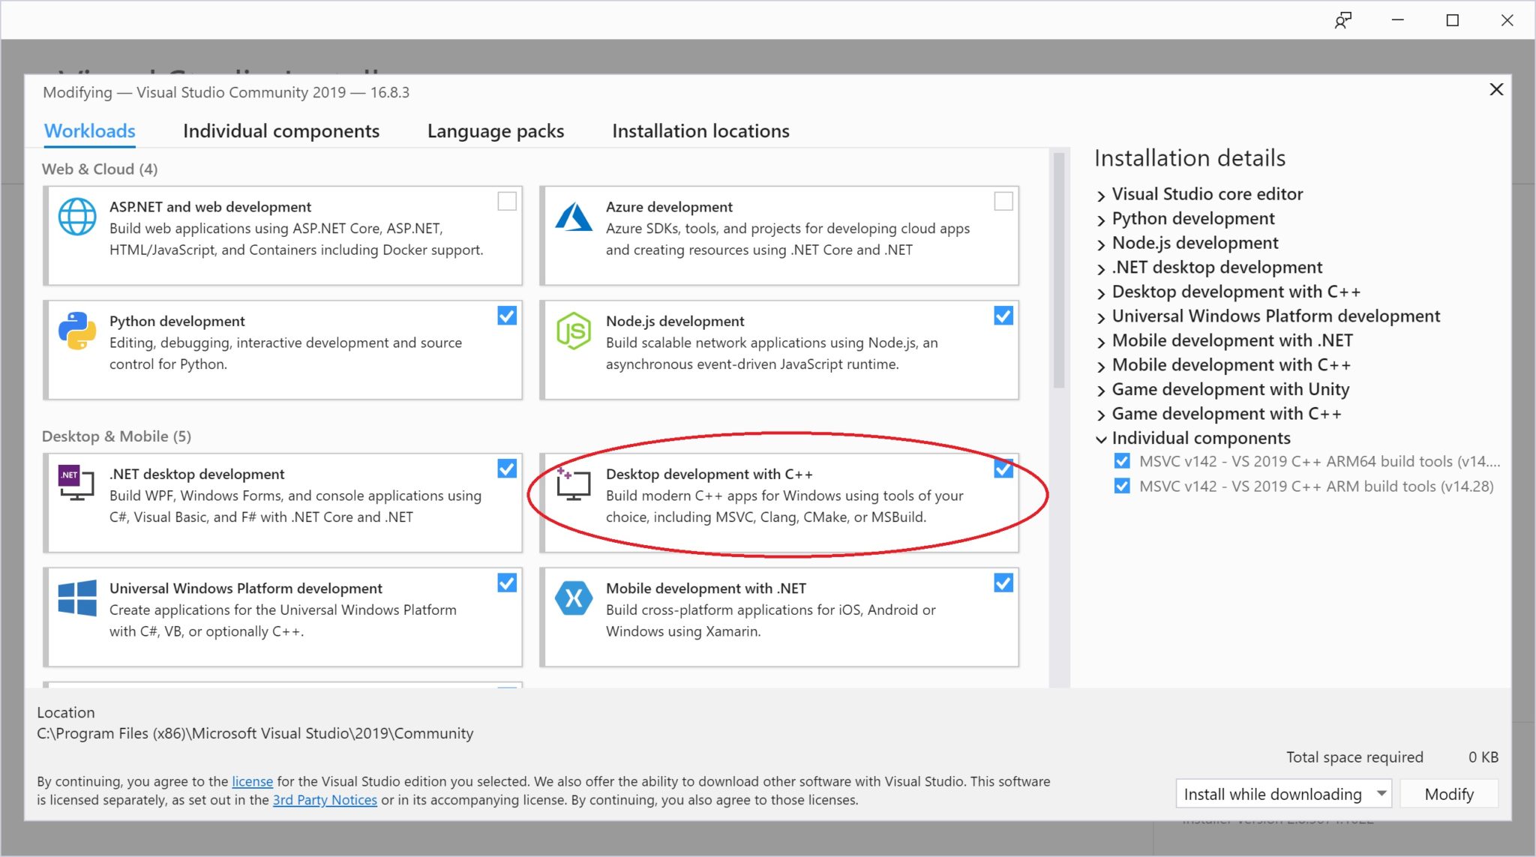Switch to Individual components tab
This screenshot has width=1536, height=857.
pos(281,130)
